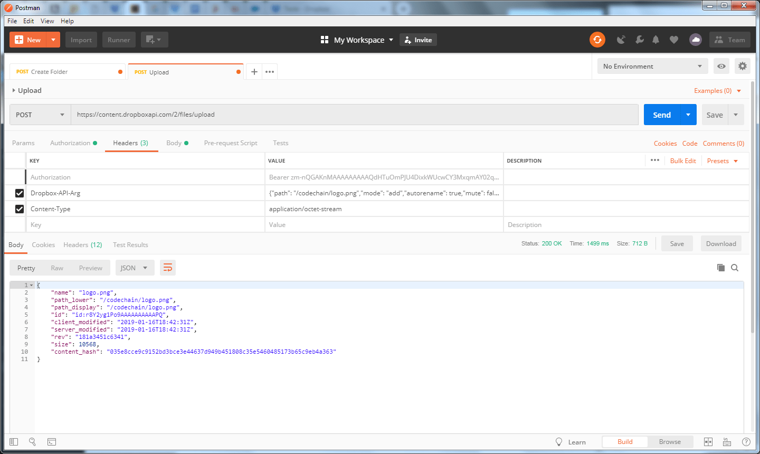The image size is (760, 454).
Task: Click the Download response button
Action: (x=721, y=243)
